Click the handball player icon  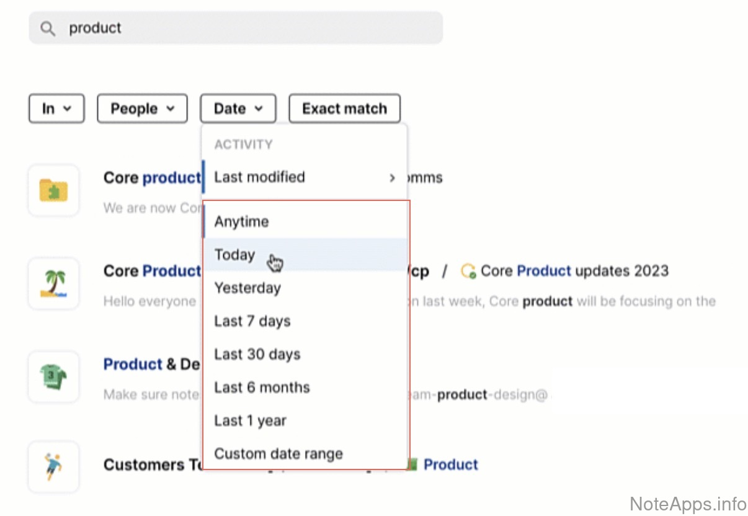(x=54, y=467)
